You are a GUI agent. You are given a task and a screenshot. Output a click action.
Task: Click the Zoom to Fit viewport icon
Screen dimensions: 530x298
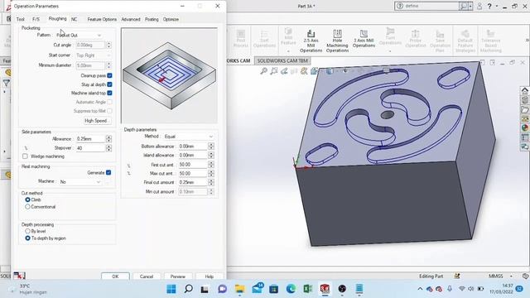(x=263, y=70)
